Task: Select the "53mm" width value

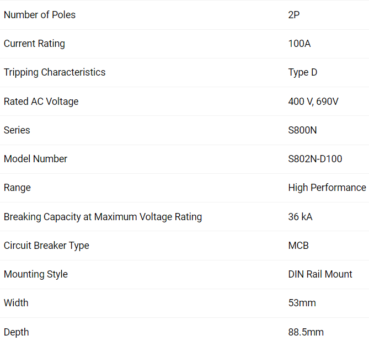Action: point(302,303)
